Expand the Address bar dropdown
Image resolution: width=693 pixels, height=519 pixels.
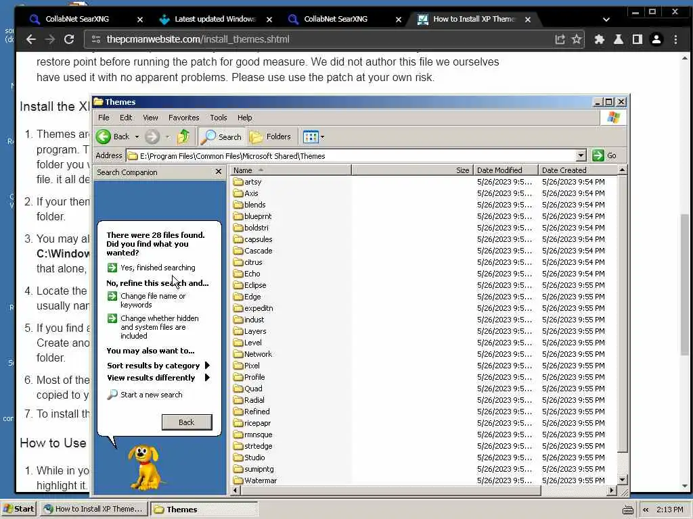581,155
